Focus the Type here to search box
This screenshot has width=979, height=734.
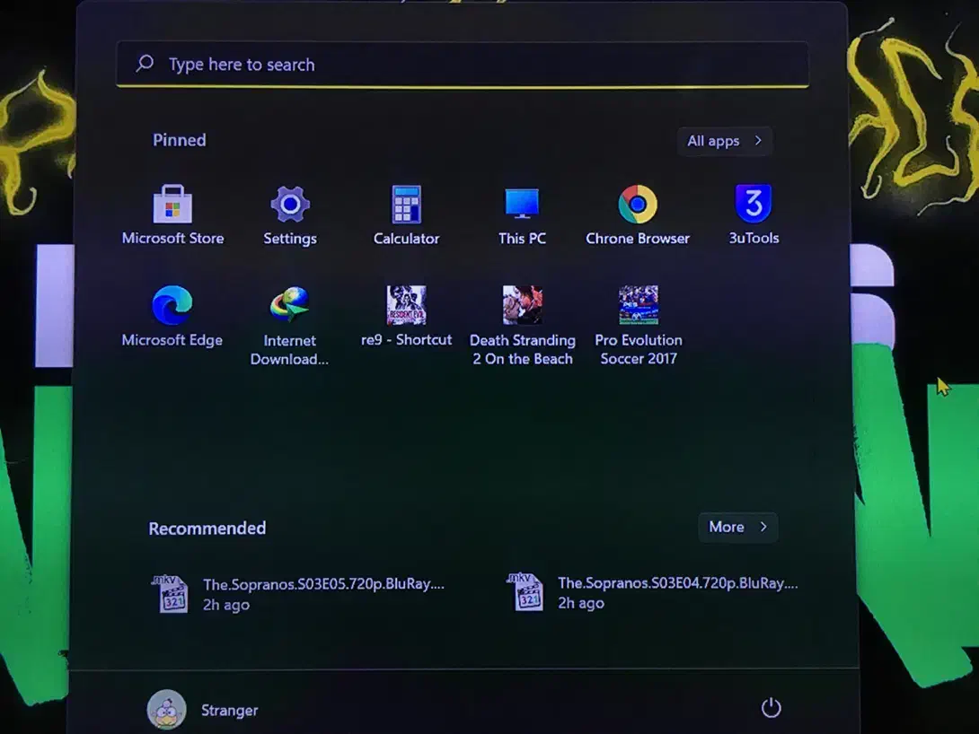(x=463, y=65)
